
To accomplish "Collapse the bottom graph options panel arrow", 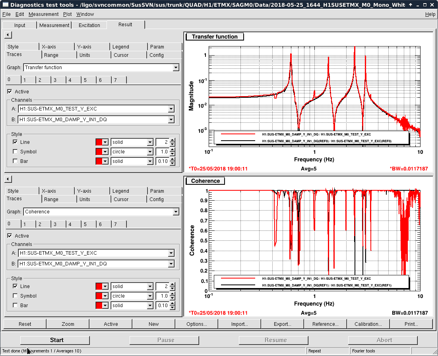I will point(8,179).
